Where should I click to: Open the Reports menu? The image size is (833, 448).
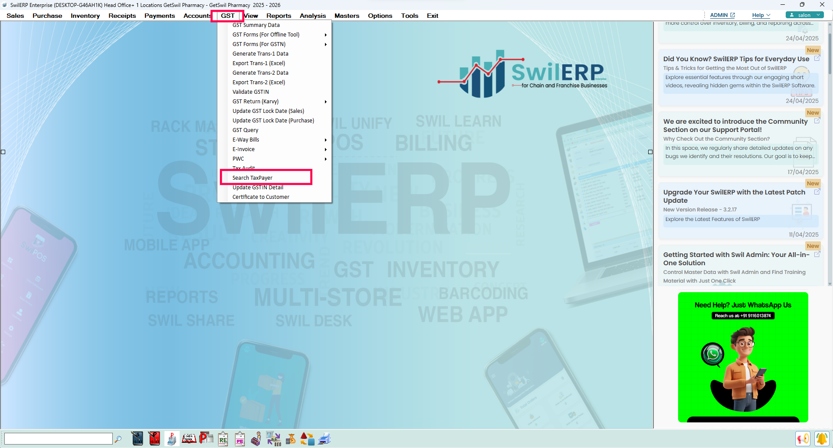coord(279,16)
